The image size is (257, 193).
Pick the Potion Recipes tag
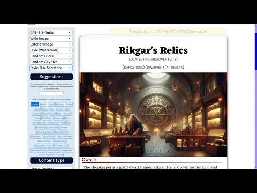pos(54,150)
